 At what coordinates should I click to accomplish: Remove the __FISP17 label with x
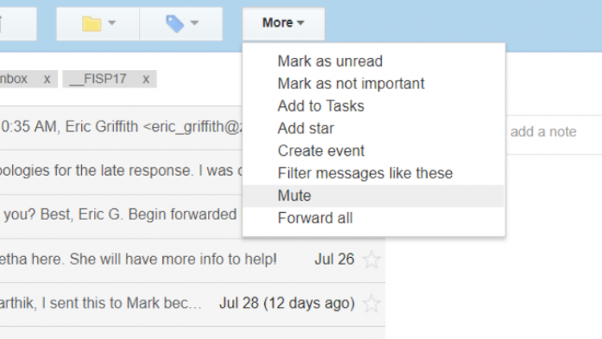[146, 80]
